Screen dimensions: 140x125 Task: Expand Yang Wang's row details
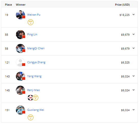coord(133,76)
